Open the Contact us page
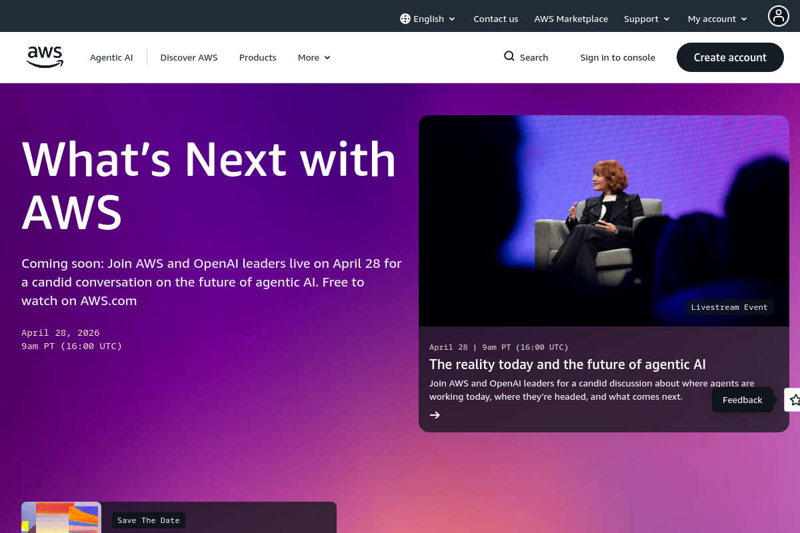 [x=496, y=19]
